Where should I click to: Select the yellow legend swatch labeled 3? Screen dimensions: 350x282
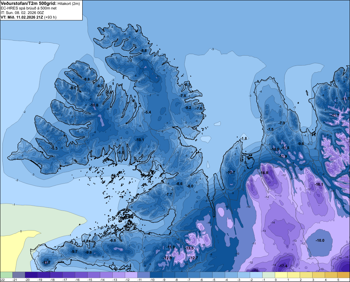[x=318, y=275]
